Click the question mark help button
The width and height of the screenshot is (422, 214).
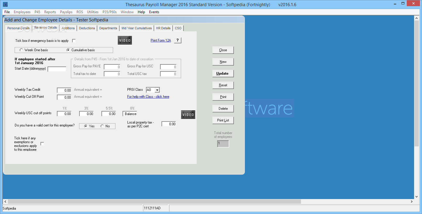(178, 40)
